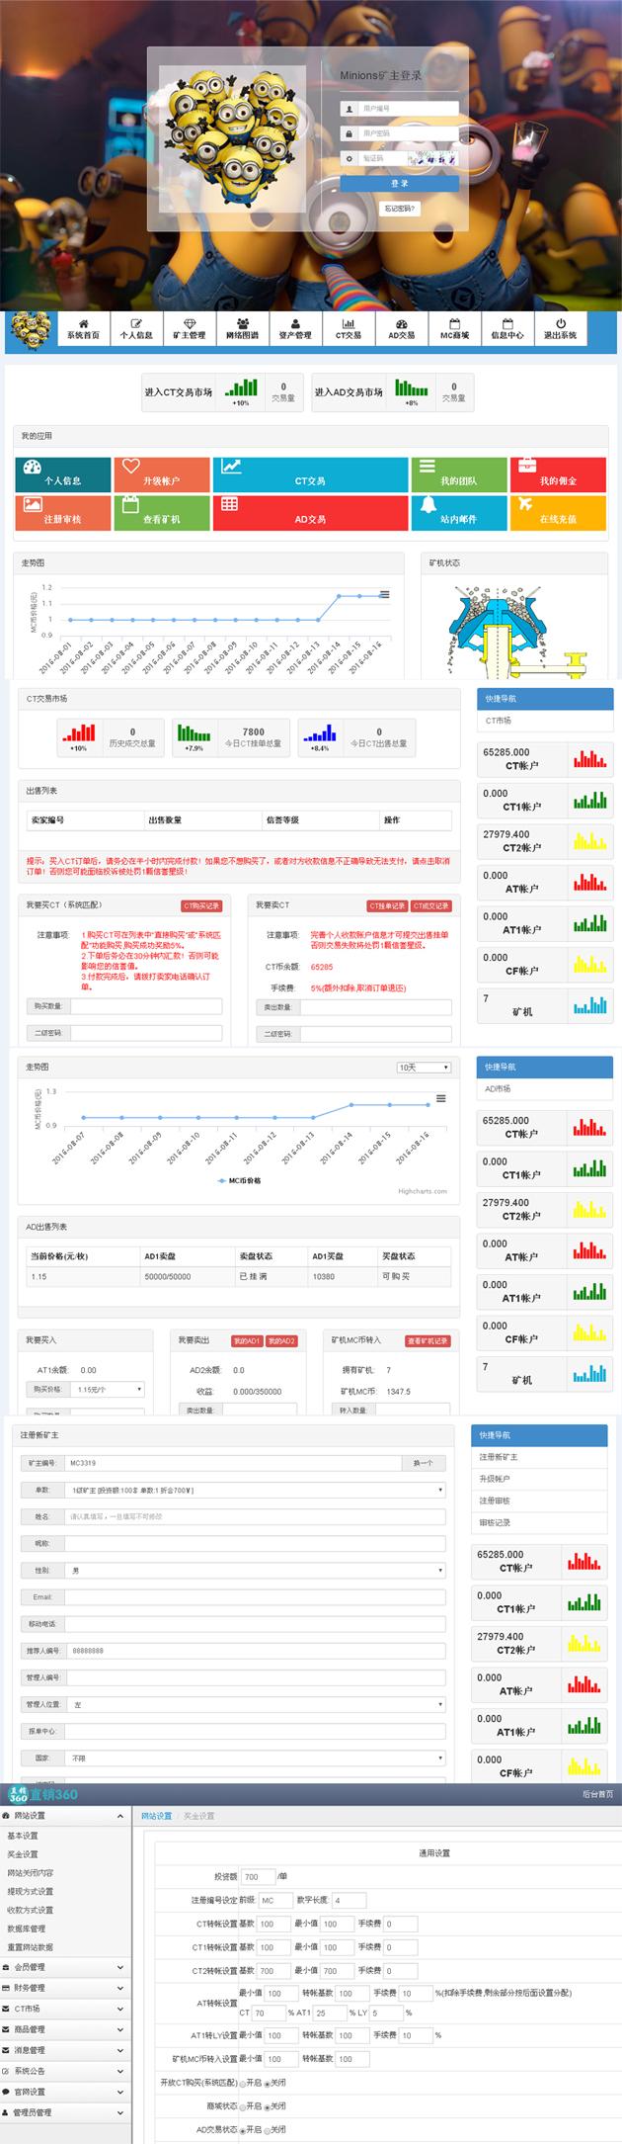Screen dimensions: 622x2144
Task: Open the 在线充值 airplane tile
Action: (558, 513)
